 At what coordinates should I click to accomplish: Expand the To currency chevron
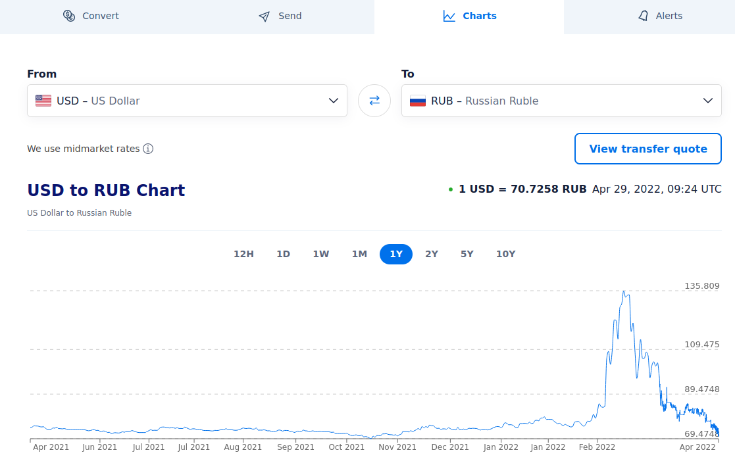[x=708, y=101]
